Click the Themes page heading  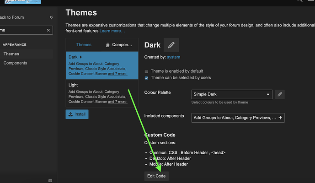tap(81, 13)
